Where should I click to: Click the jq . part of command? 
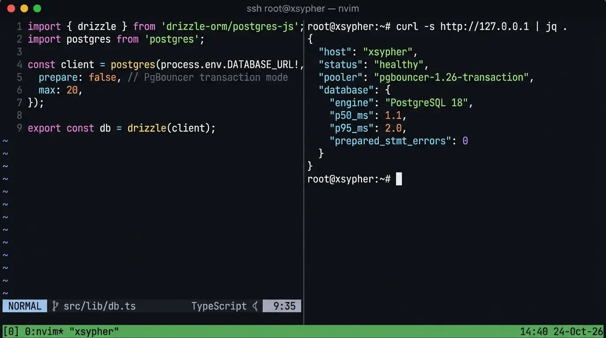556,26
